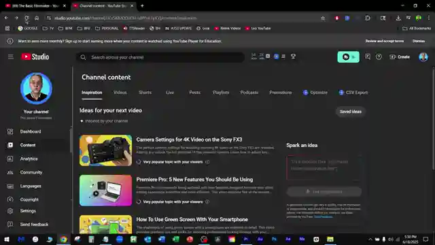This screenshot has height=245, width=435.
Task: Switch to the Playlists tab
Action: coord(221,93)
